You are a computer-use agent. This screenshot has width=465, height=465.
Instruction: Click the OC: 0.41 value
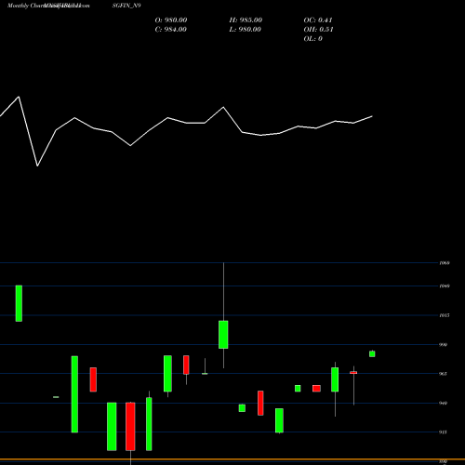coord(318,20)
